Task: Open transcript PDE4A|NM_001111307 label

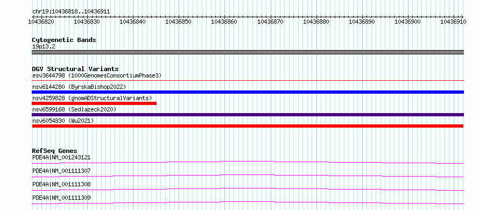Action: pos(61,171)
